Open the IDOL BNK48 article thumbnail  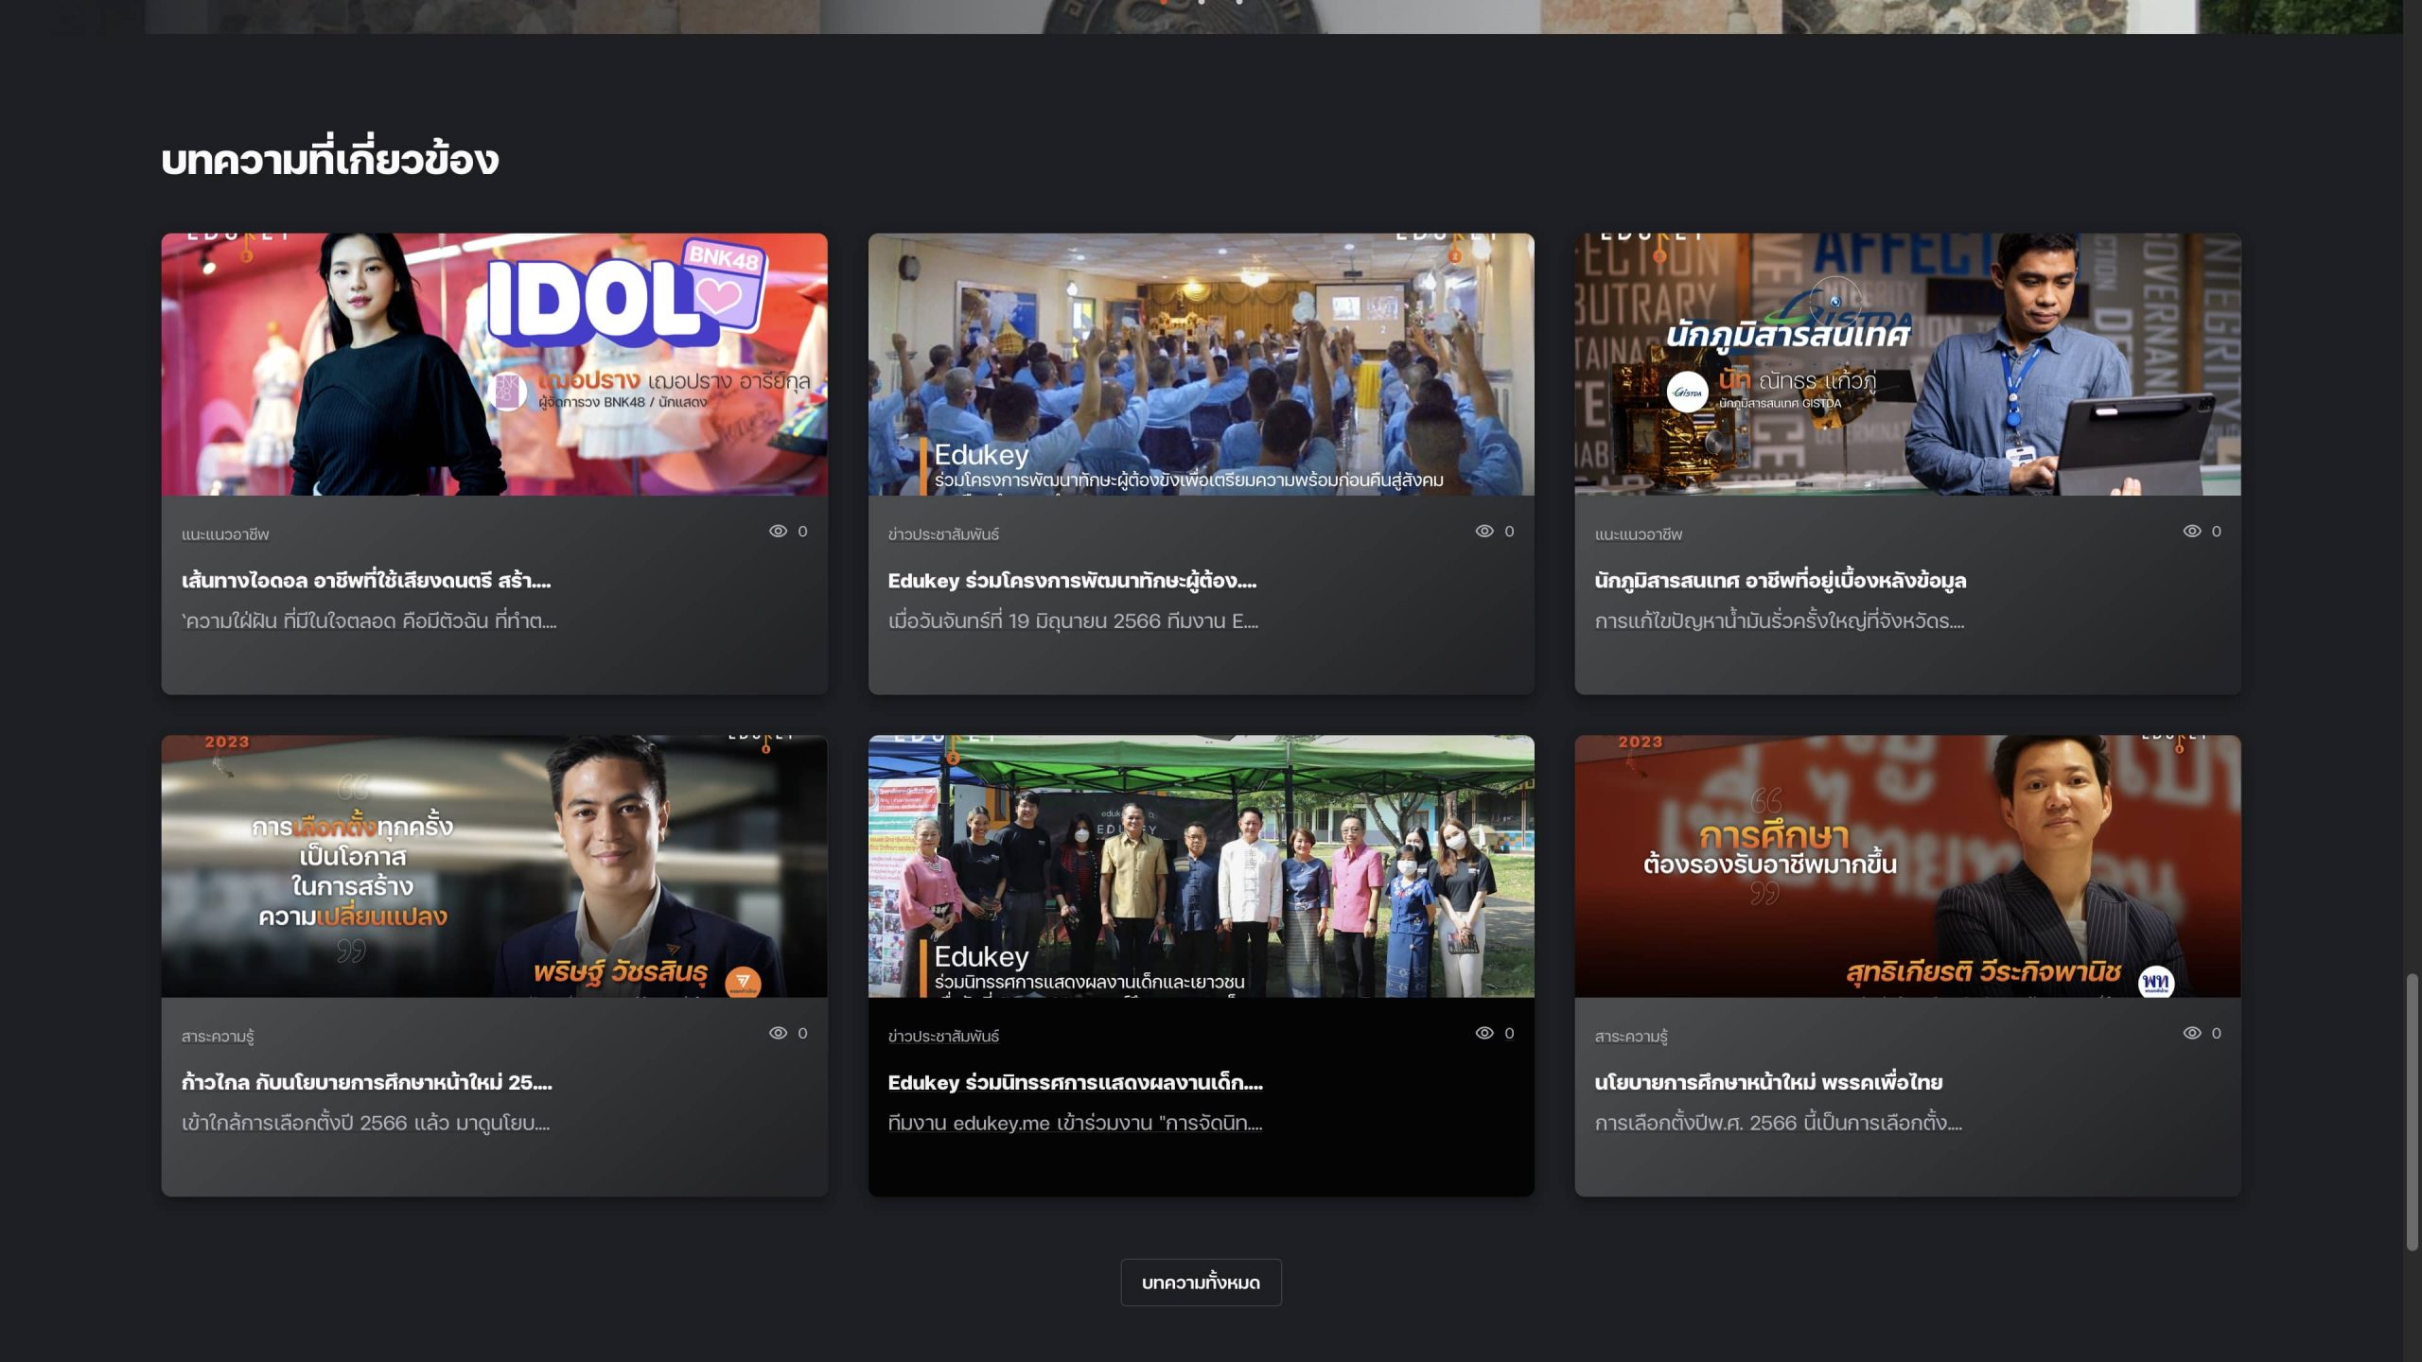coord(494,364)
